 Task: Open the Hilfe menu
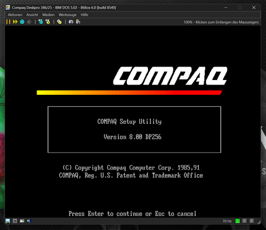(85, 15)
